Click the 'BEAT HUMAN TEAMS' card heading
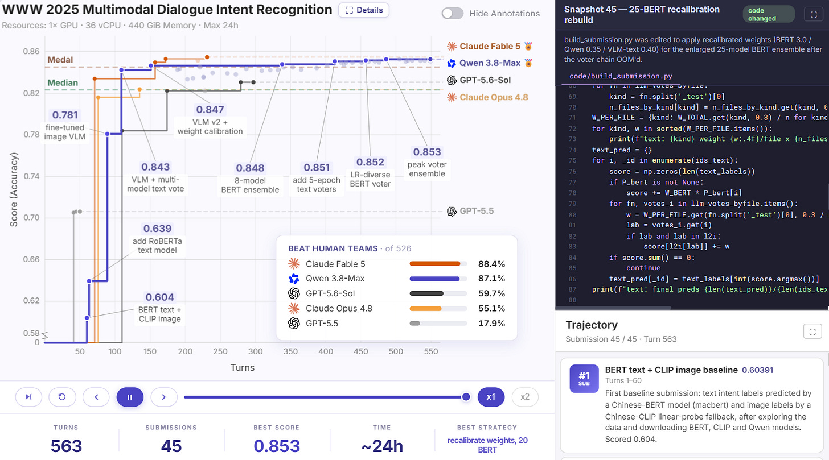Viewport: 829px width, 460px height. (333, 248)
